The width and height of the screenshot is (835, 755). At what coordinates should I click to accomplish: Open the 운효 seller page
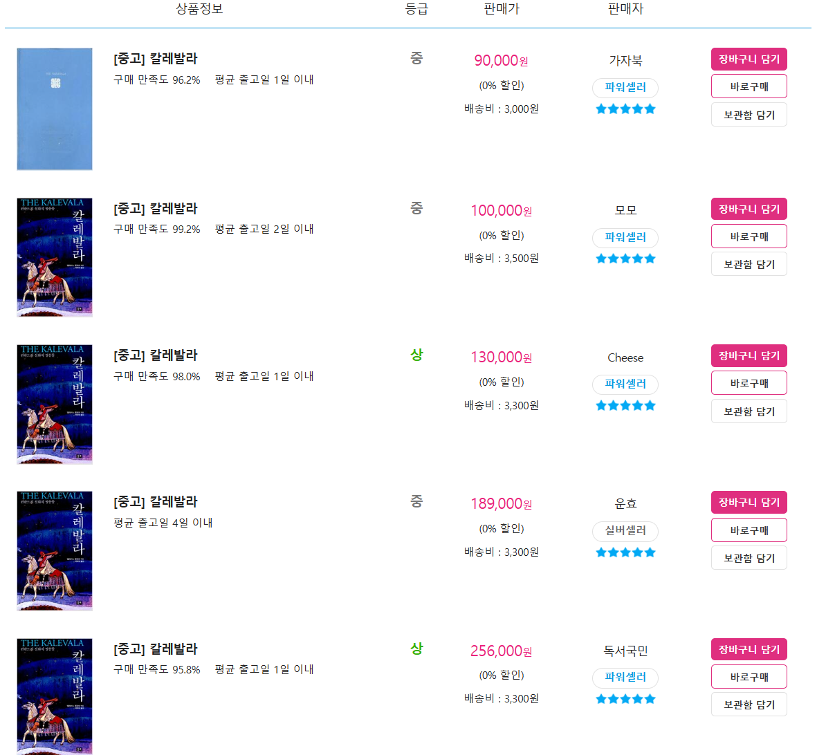click(x=625, y=504)
